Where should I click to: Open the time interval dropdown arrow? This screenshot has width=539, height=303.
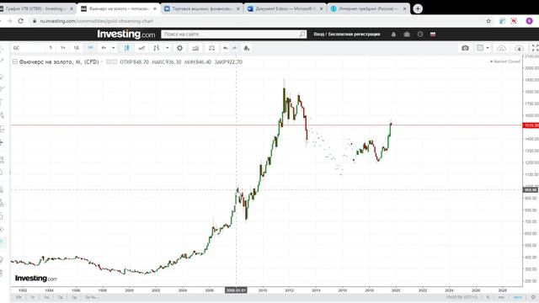(113, 48)
